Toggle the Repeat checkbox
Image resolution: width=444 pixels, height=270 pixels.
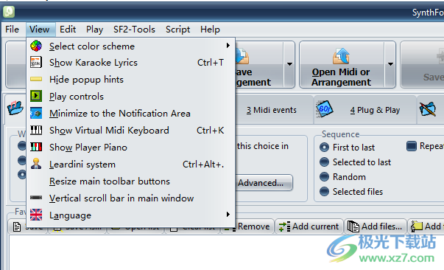point(412,146)
